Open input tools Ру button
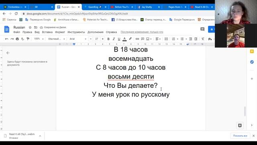This screenshot has height=145, width=257. [x=210, y=39]
